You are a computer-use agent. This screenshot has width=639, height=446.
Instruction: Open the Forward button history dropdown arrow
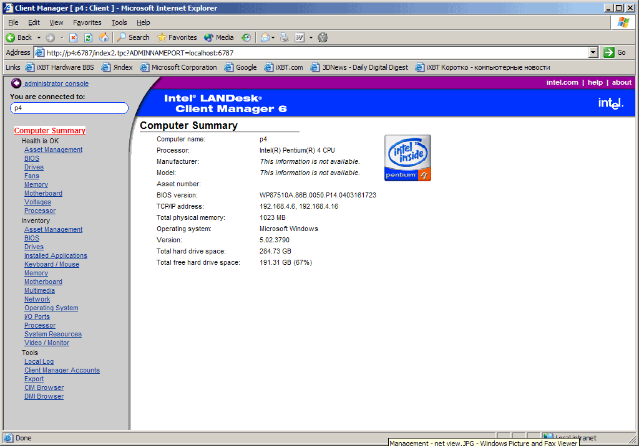62,37
